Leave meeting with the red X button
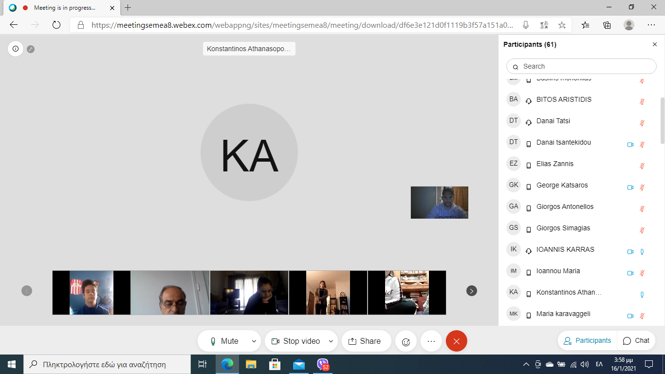Viewport: 665px width, 374px height. [x=456, y=341]
